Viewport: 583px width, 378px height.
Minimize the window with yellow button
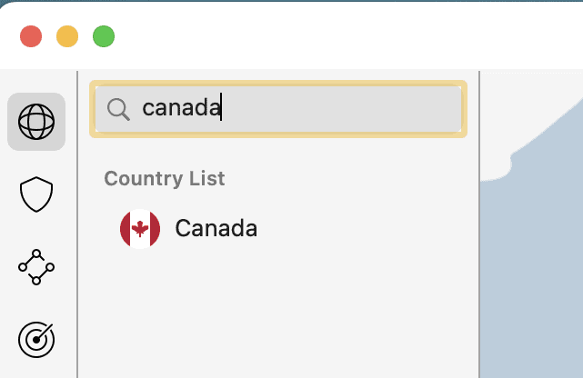tap(67, 36)
